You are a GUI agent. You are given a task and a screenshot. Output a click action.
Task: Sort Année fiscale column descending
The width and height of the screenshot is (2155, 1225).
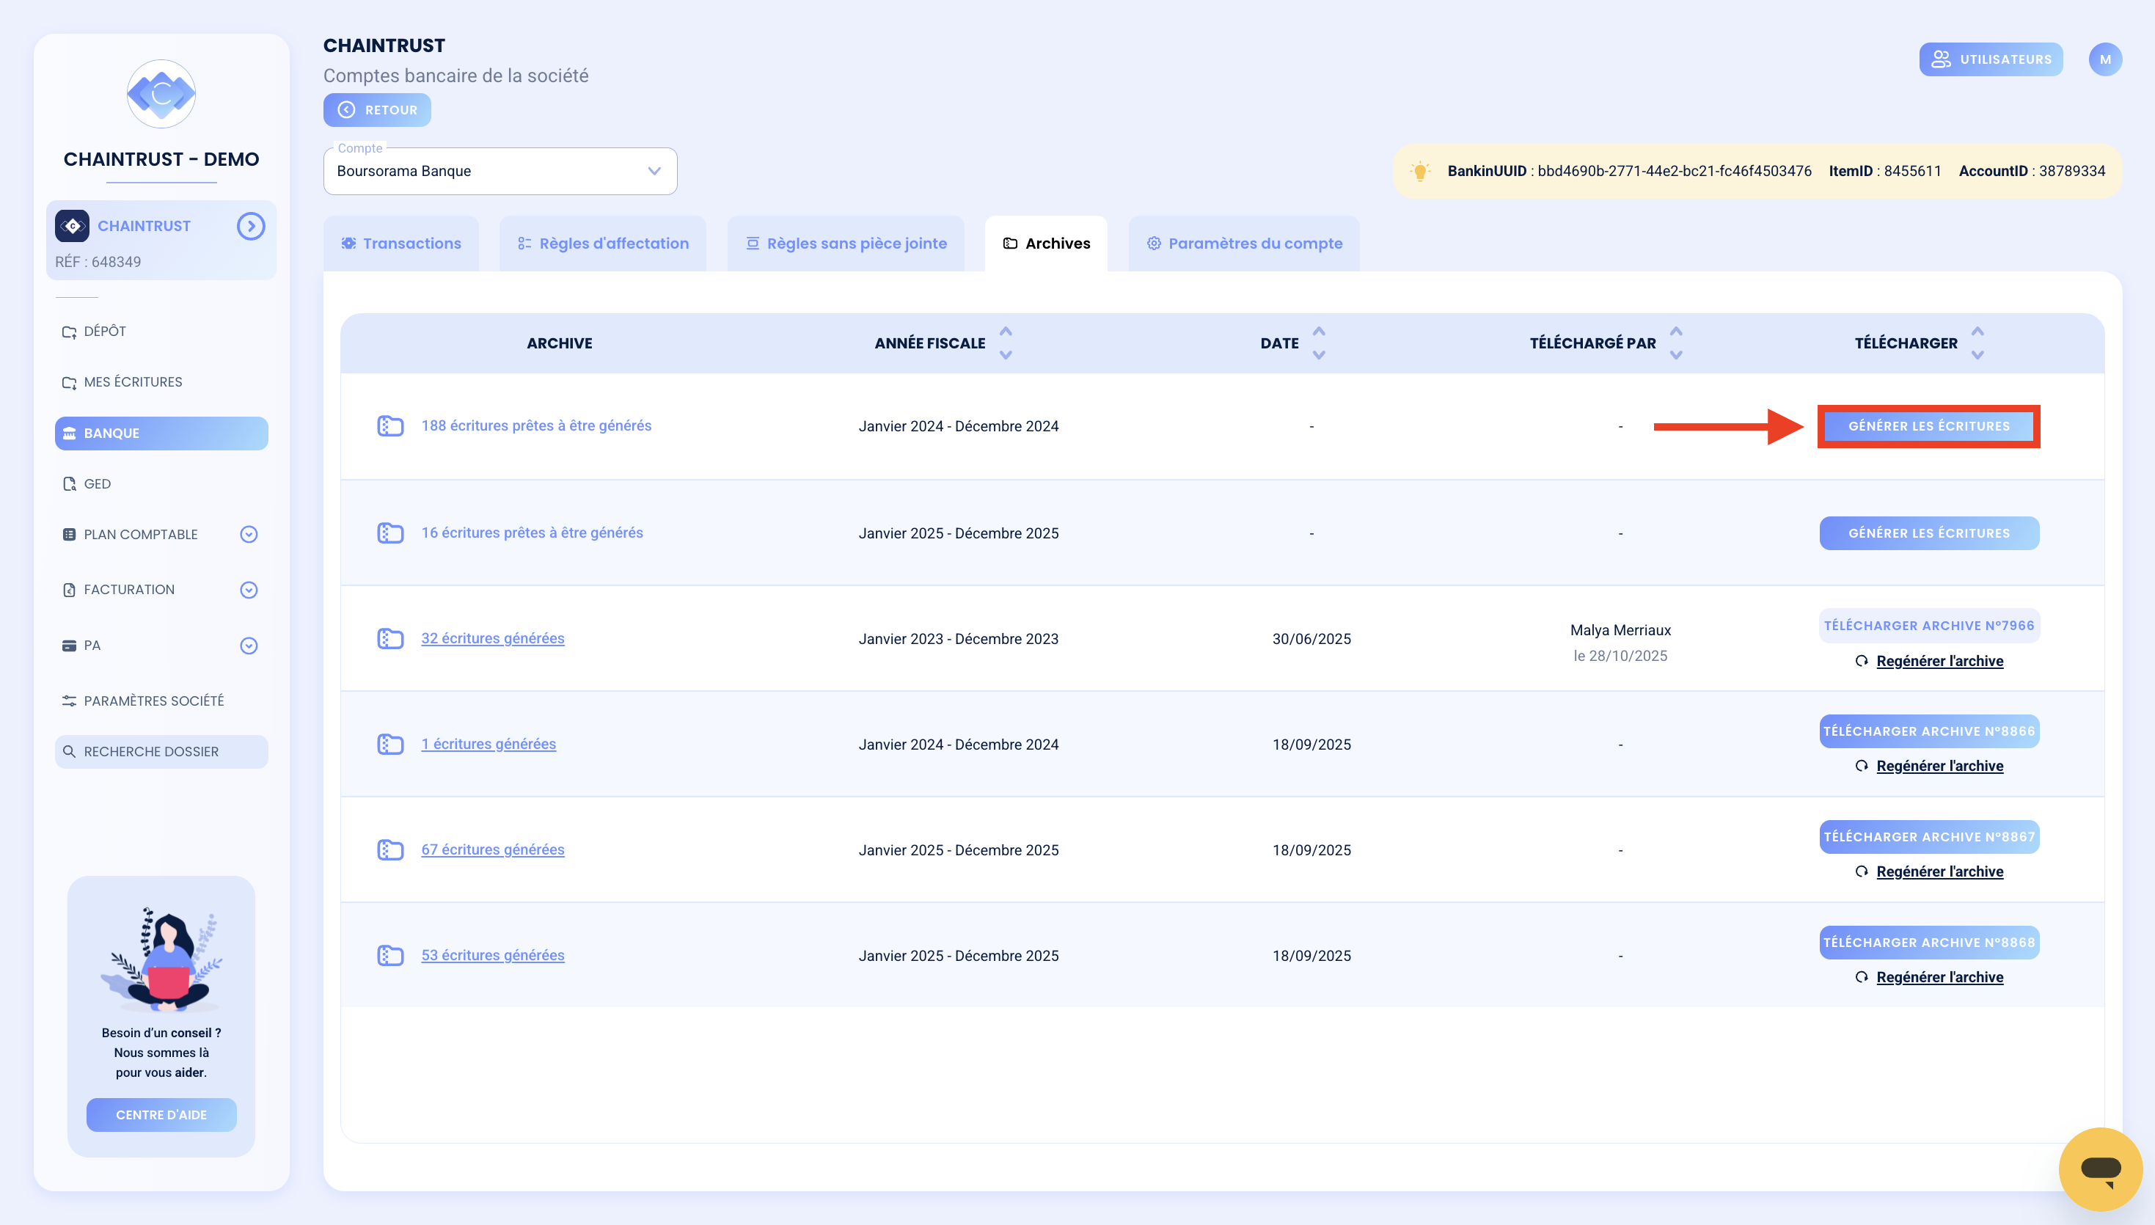(x=1005, y=355)
